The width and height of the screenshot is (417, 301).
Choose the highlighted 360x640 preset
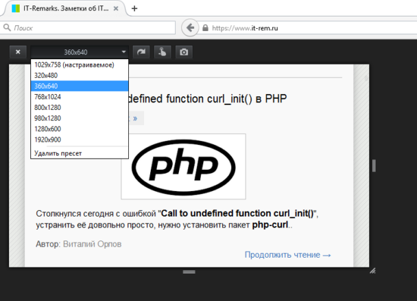click(80, 86)
